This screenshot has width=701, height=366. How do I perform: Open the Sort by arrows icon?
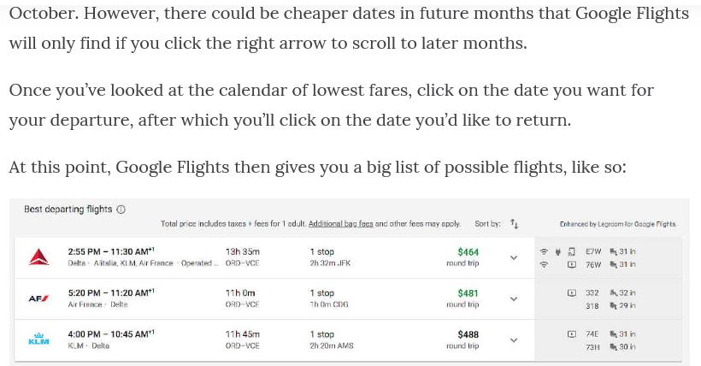[515, 224]
